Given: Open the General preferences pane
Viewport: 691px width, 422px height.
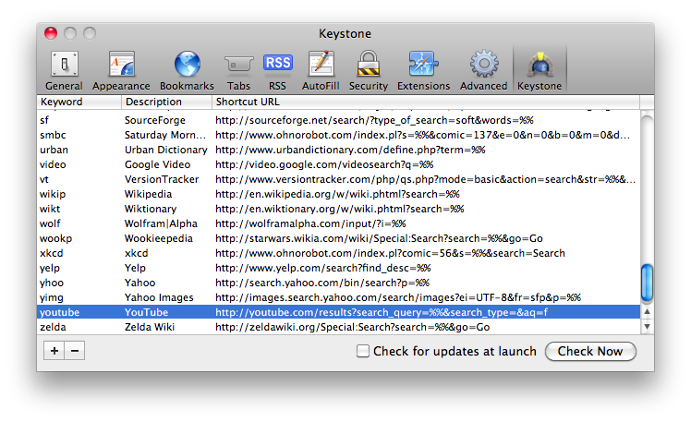Looking at the screenshot, I should (64, 70).
